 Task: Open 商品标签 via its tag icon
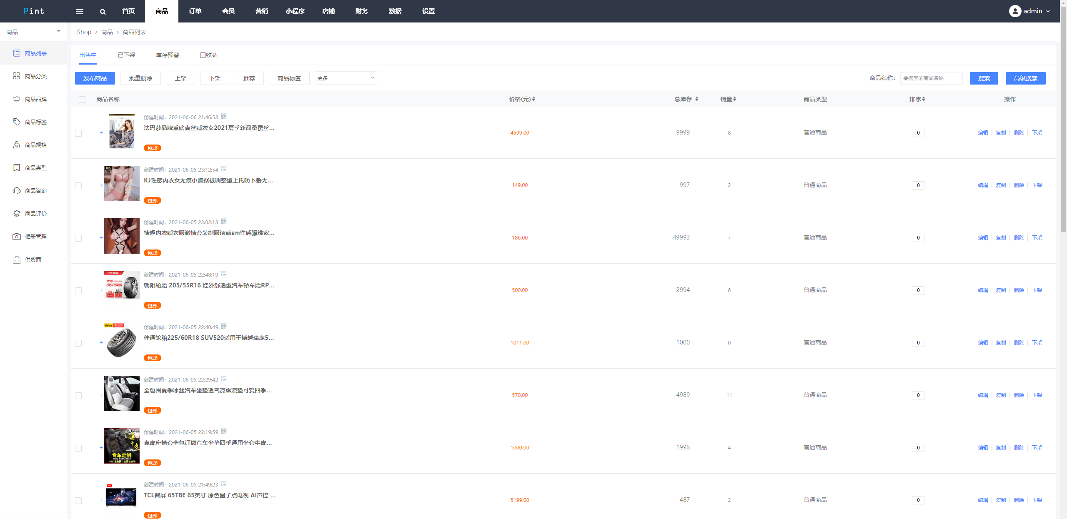pos(16,122)
